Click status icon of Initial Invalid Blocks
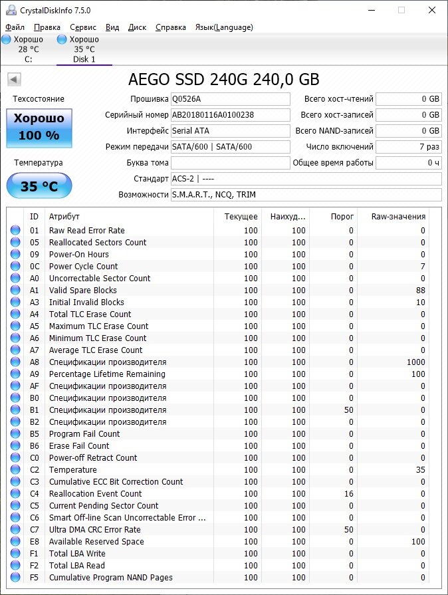This screenshot has width=448, height=595. point(15,302)
